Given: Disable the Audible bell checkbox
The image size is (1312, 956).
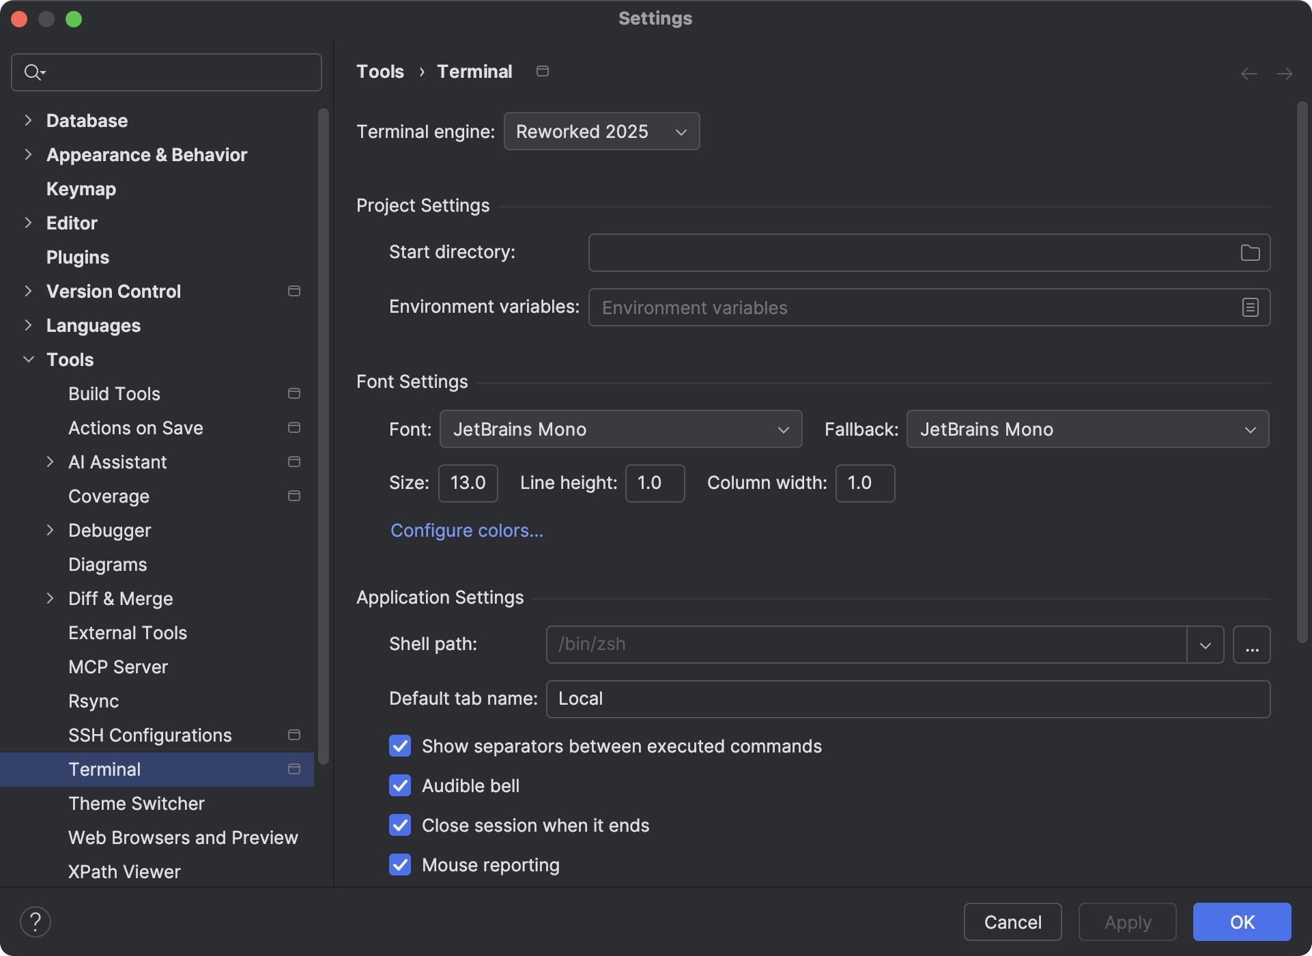Looking at the screenshot, I should click(x=400, y=785).
